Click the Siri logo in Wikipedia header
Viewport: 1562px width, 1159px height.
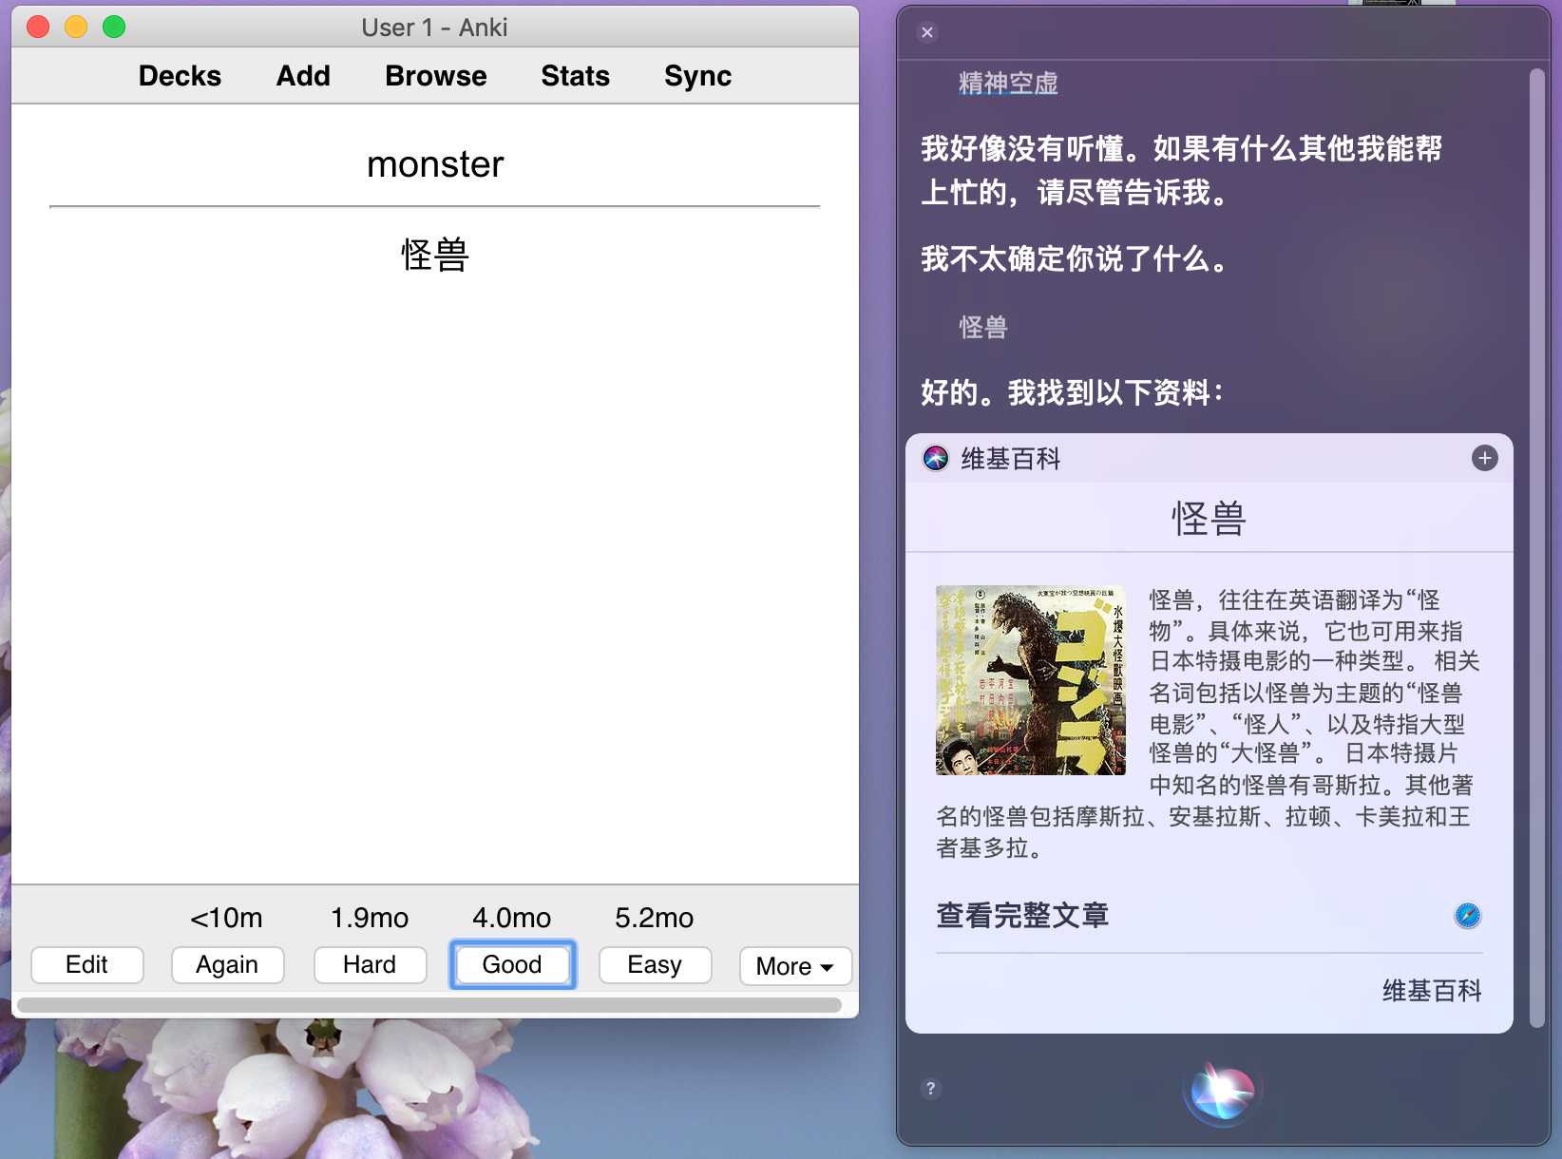click(936, 459)
